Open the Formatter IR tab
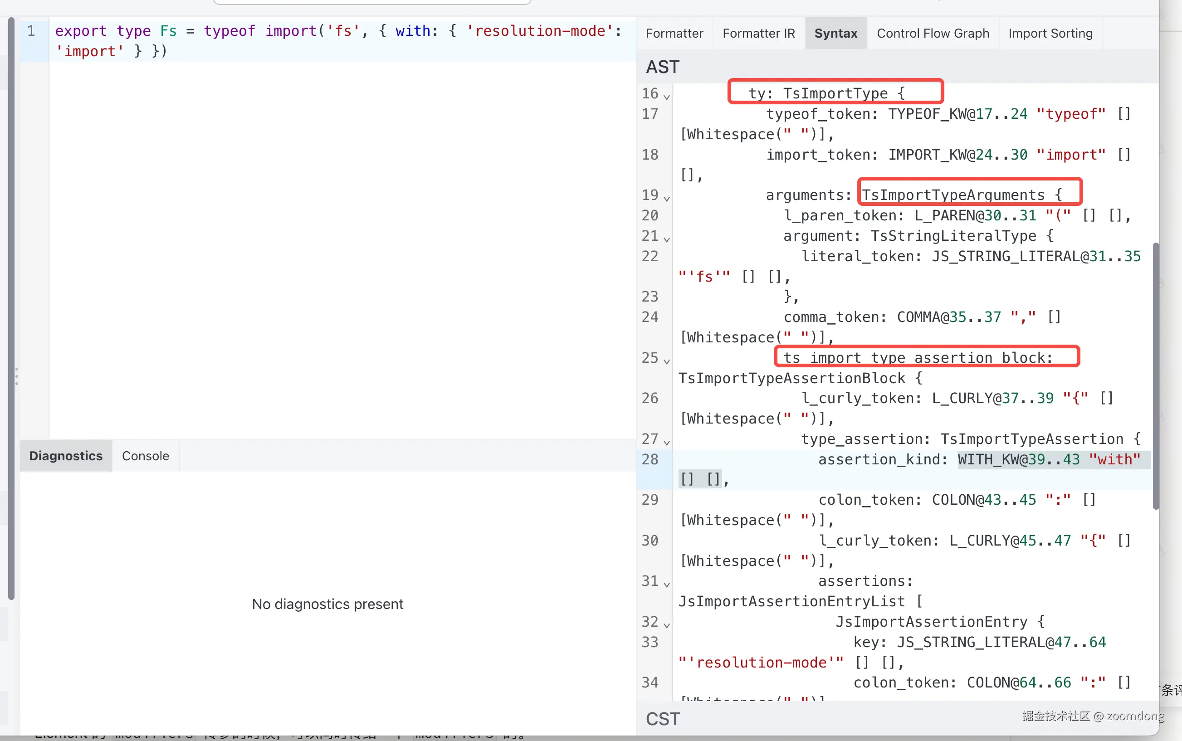This screenshot has width=1182, height=741. tap(759, 33)
